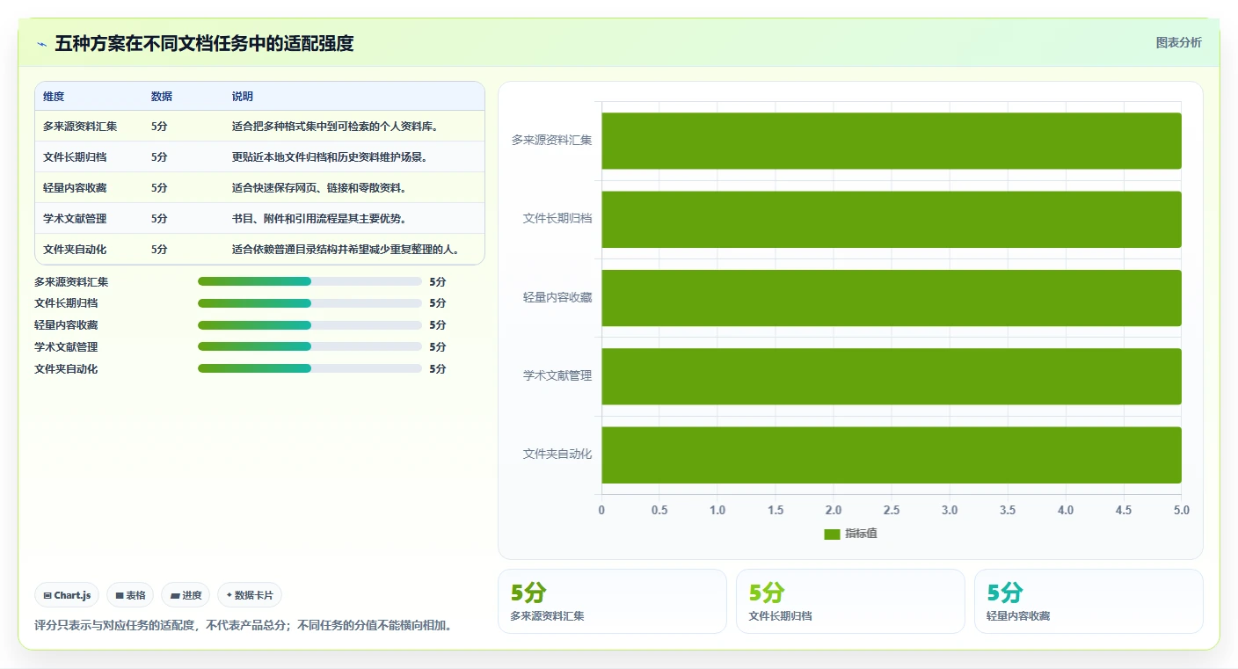Screen dimensions: 1238x669
Task: Click the 指标值 legend label
Action: (x=861, y=534)
